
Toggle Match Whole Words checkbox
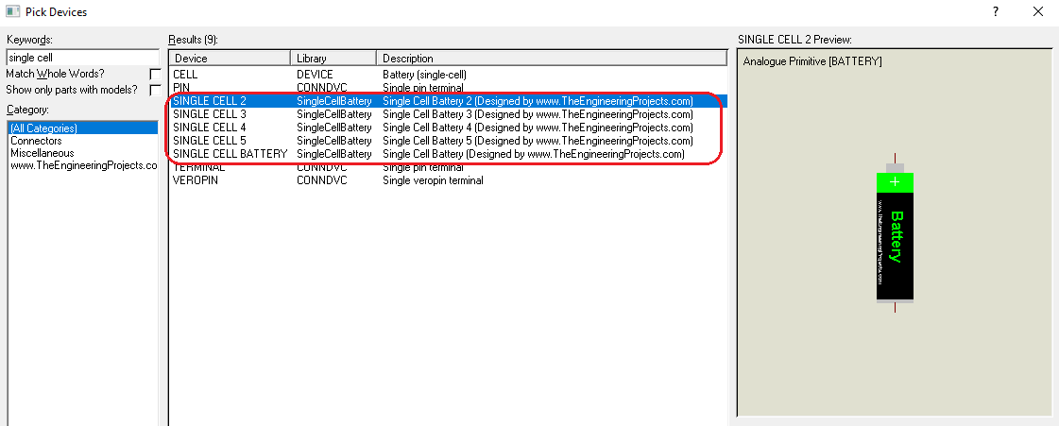tap(155, 74)
